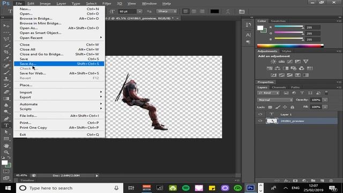Choose Place... from File menu

[x=59, y=85]
